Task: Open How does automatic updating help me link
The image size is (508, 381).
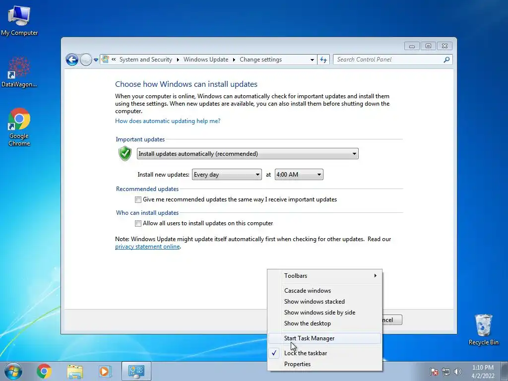Action: pos(168,121)
